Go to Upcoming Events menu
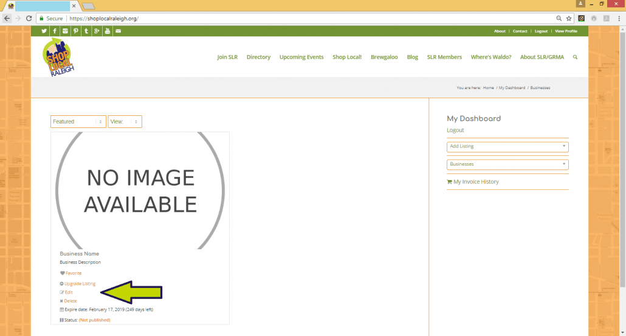 301,57
